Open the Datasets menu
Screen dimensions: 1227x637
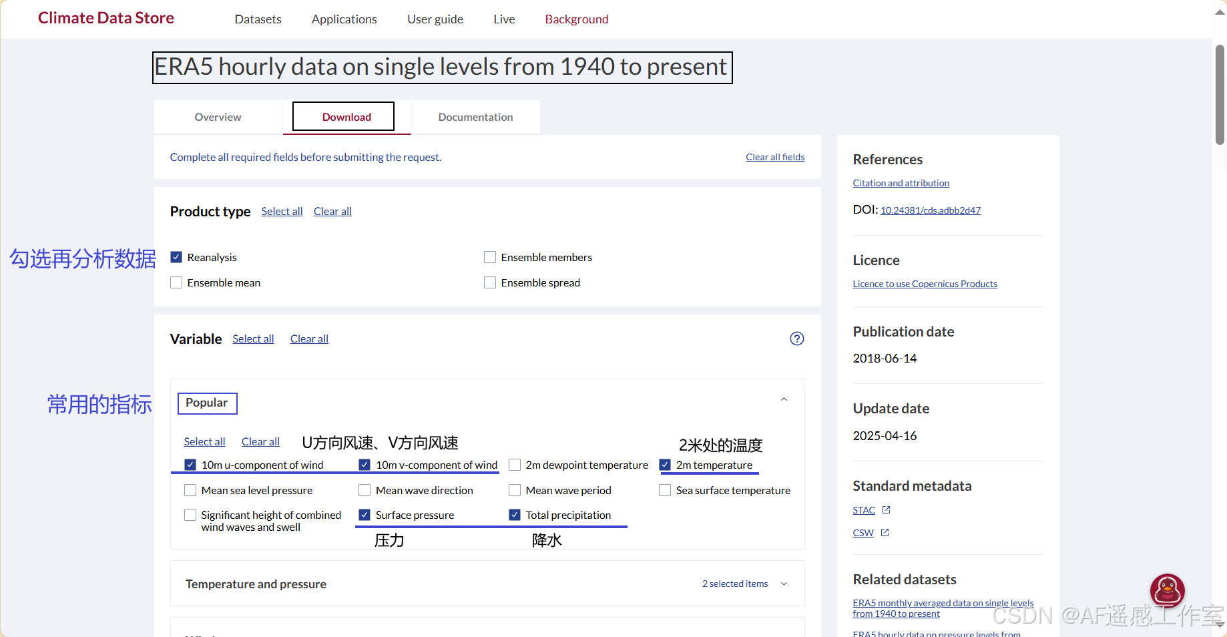coord(258,19)
